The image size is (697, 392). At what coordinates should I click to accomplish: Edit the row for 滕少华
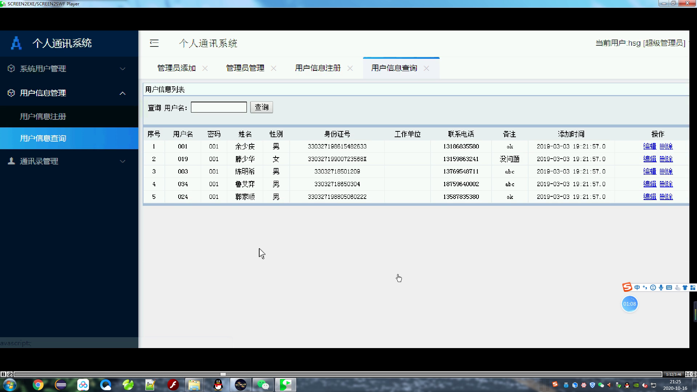click(x=650, y=159)
